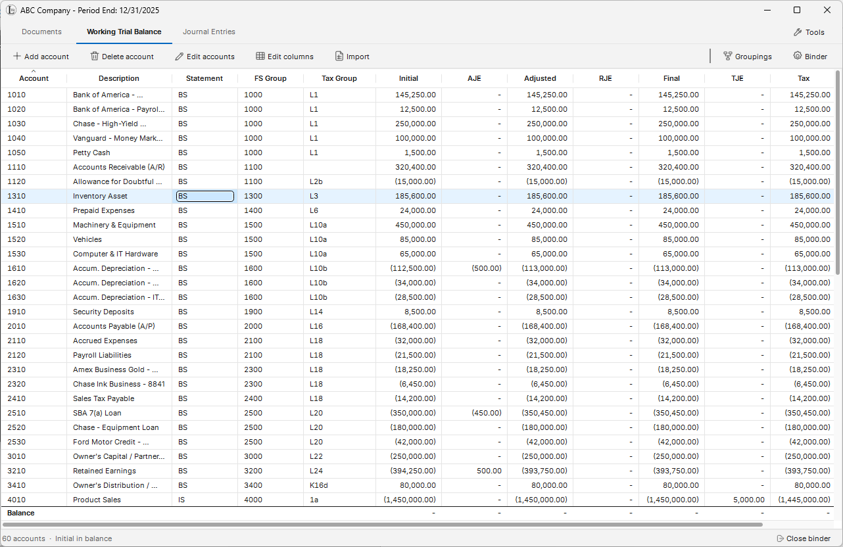
Task: Select account number 1010
Action: (34, 95)
